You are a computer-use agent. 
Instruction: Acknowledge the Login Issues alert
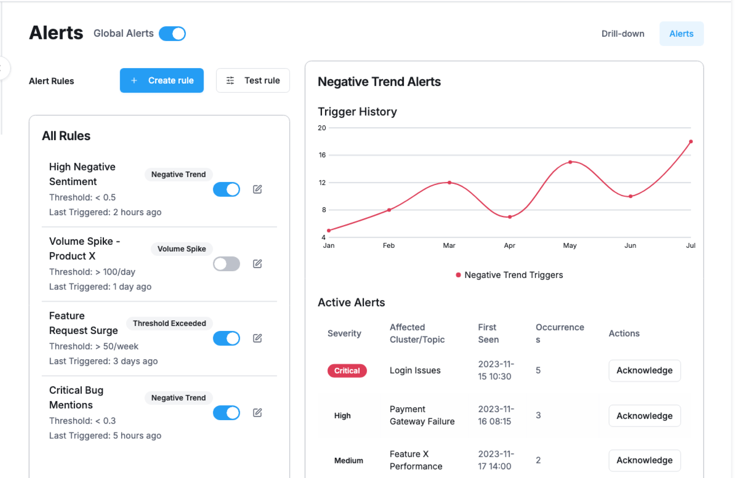click(x=644, y=370)
